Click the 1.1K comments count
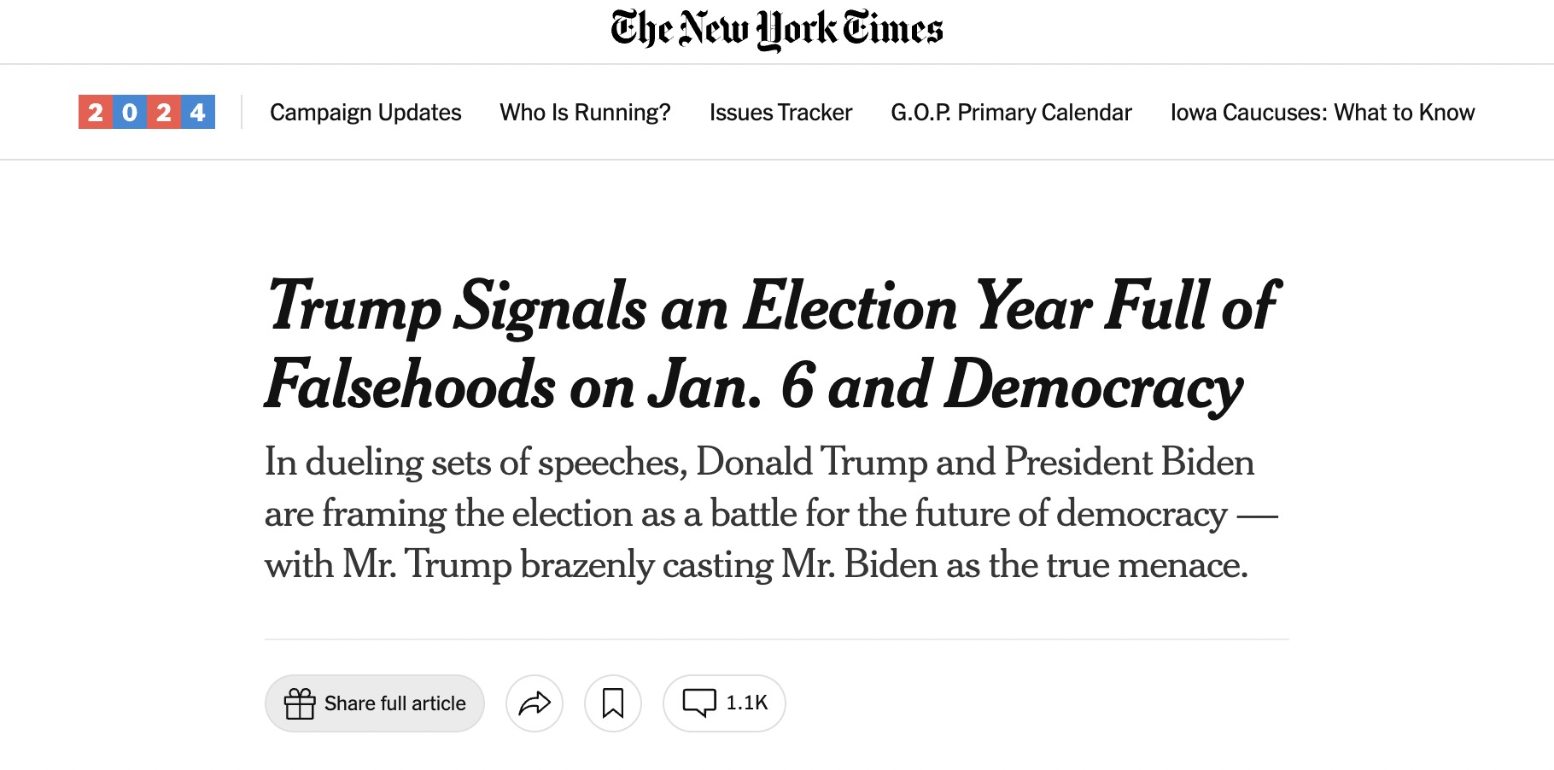Image resolution: width=1554 pixels, height=770 pixels. click(747, 703)
